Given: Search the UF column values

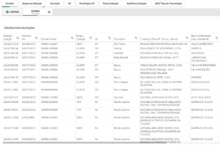Looking at the screenshot, I should (x=109, y=37).
